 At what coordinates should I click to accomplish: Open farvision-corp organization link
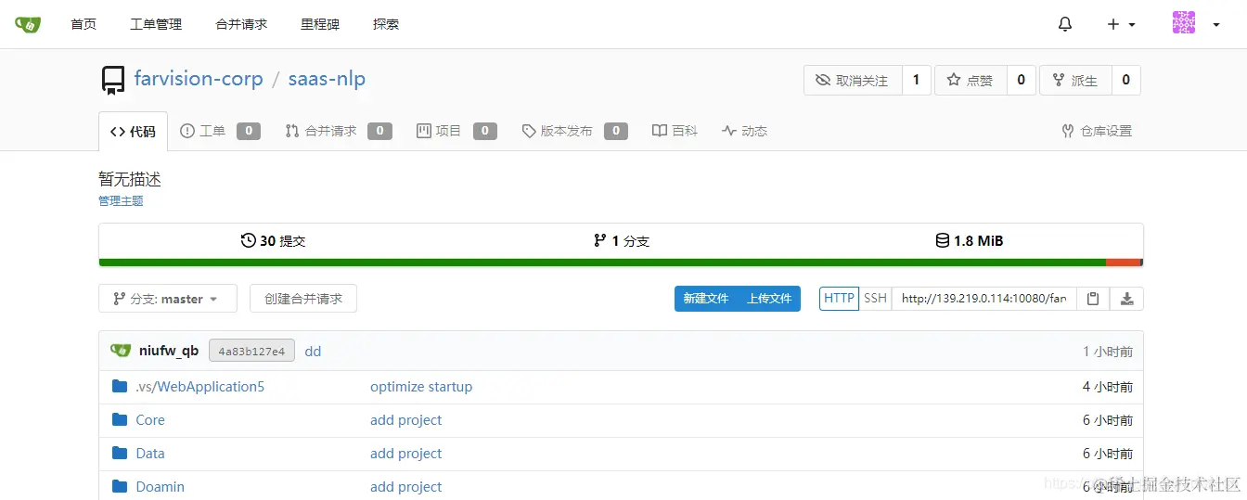[x=199, y=79]
